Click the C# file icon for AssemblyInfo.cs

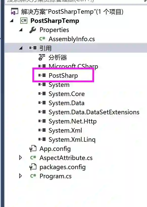42,39
